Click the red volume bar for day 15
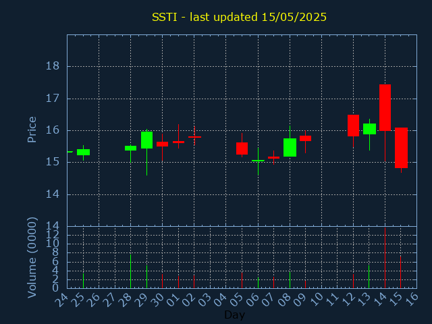 pyautogui.click(x=400, y=272)
